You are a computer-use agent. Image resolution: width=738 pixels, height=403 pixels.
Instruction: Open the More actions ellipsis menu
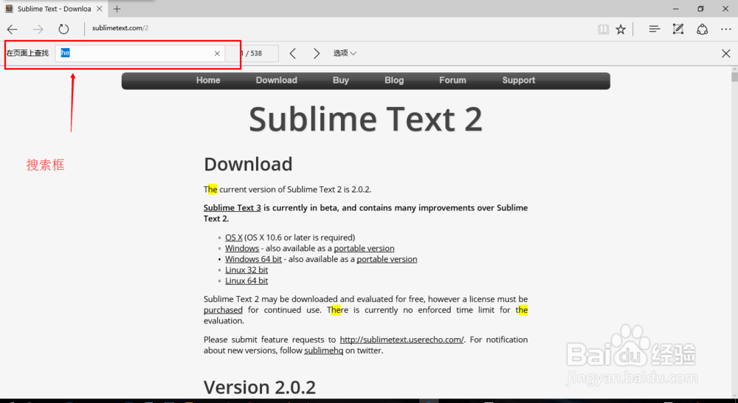click(726, 30)
